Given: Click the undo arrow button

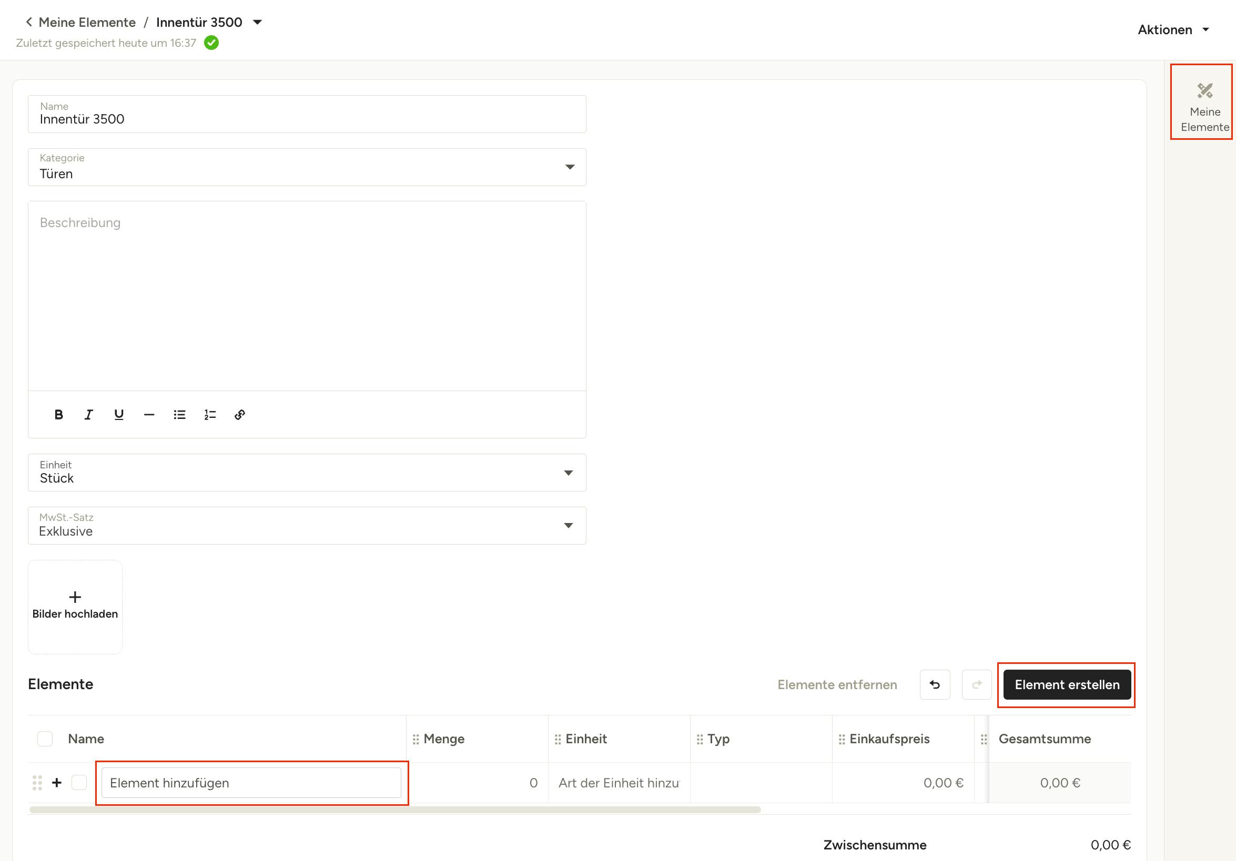Looking at the screenshot, I should point(935,684).
